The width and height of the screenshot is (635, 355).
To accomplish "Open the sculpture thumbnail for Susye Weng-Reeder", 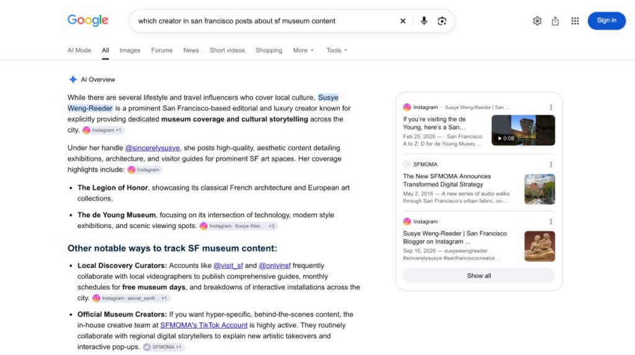I will coord(540,246).
